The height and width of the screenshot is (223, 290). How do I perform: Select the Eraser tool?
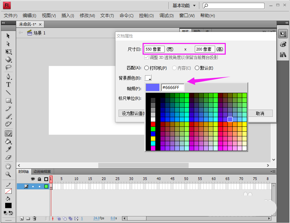(8, 157)
